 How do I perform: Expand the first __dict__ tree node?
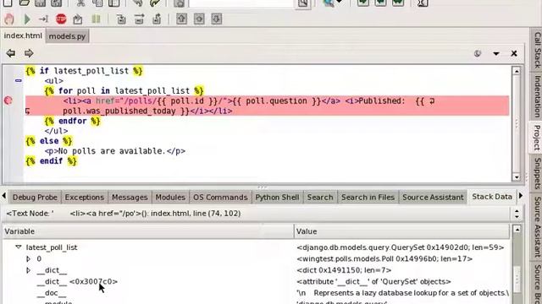tap(28, 270)
